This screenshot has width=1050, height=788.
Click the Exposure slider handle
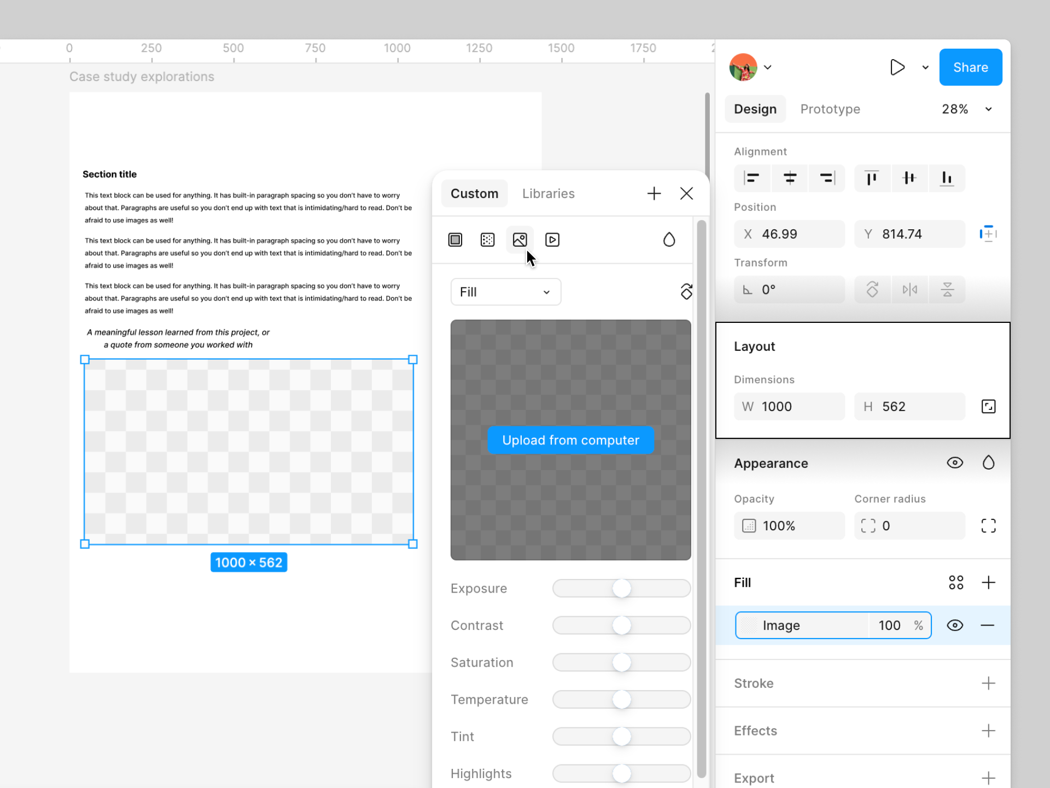pos(622,588)
